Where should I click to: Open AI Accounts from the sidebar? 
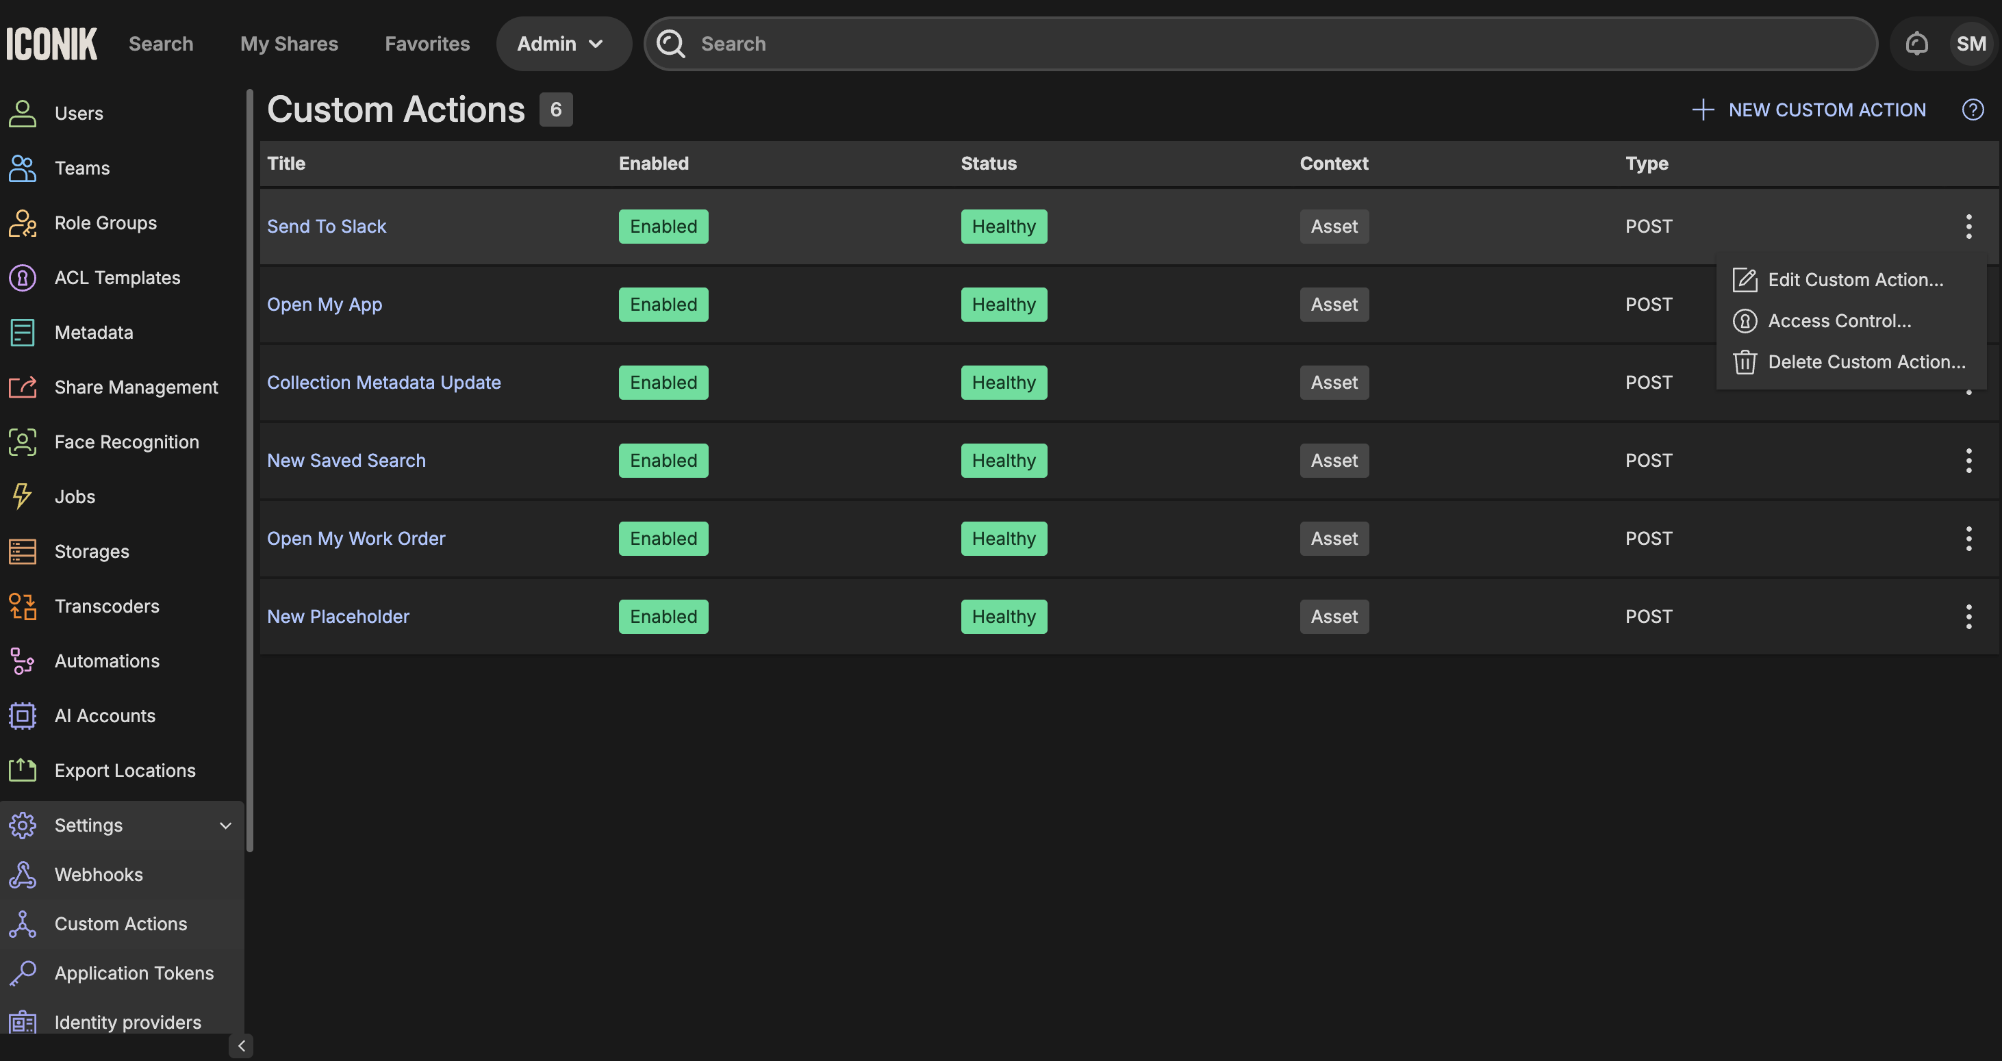click(105, 715)
